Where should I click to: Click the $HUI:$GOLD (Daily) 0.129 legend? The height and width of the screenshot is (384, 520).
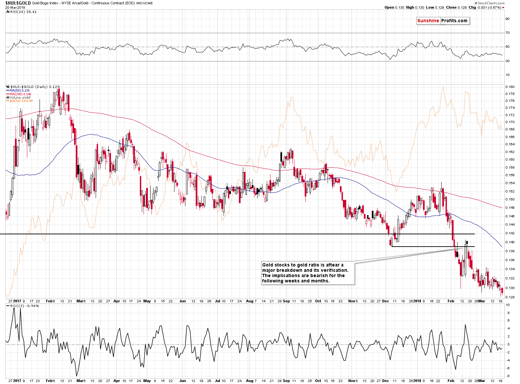(35, 87)
